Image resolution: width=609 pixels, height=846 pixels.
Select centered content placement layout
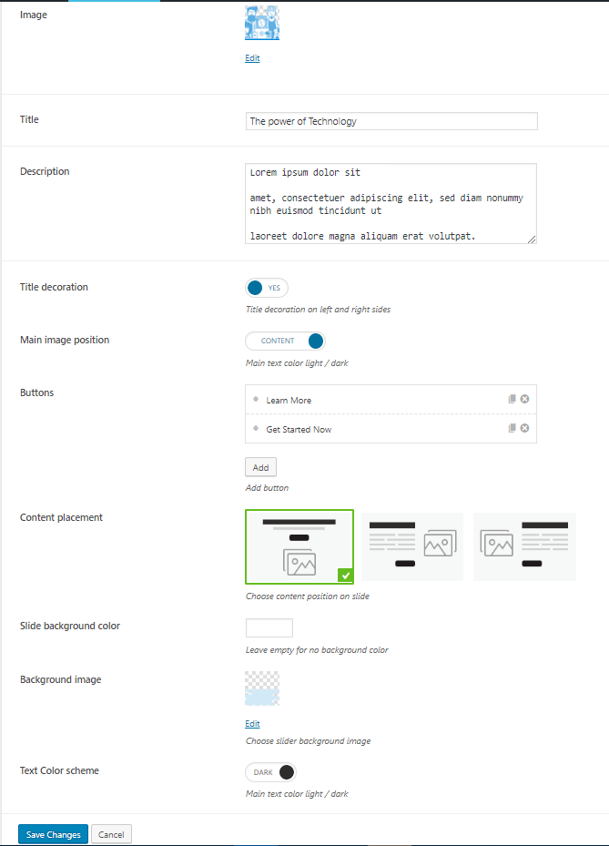[x=299, y=546]
